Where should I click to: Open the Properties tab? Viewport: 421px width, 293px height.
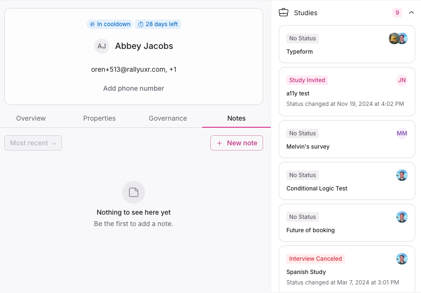[99, 118]
